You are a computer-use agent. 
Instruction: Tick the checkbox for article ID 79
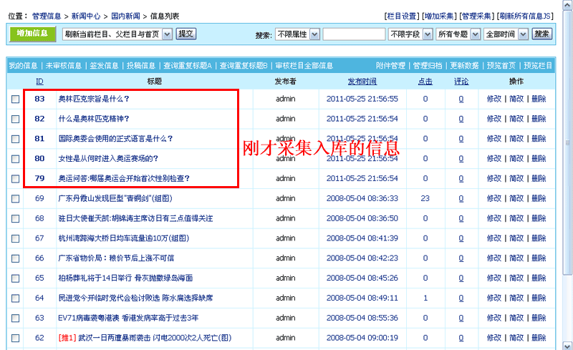(x=16, y=179)
